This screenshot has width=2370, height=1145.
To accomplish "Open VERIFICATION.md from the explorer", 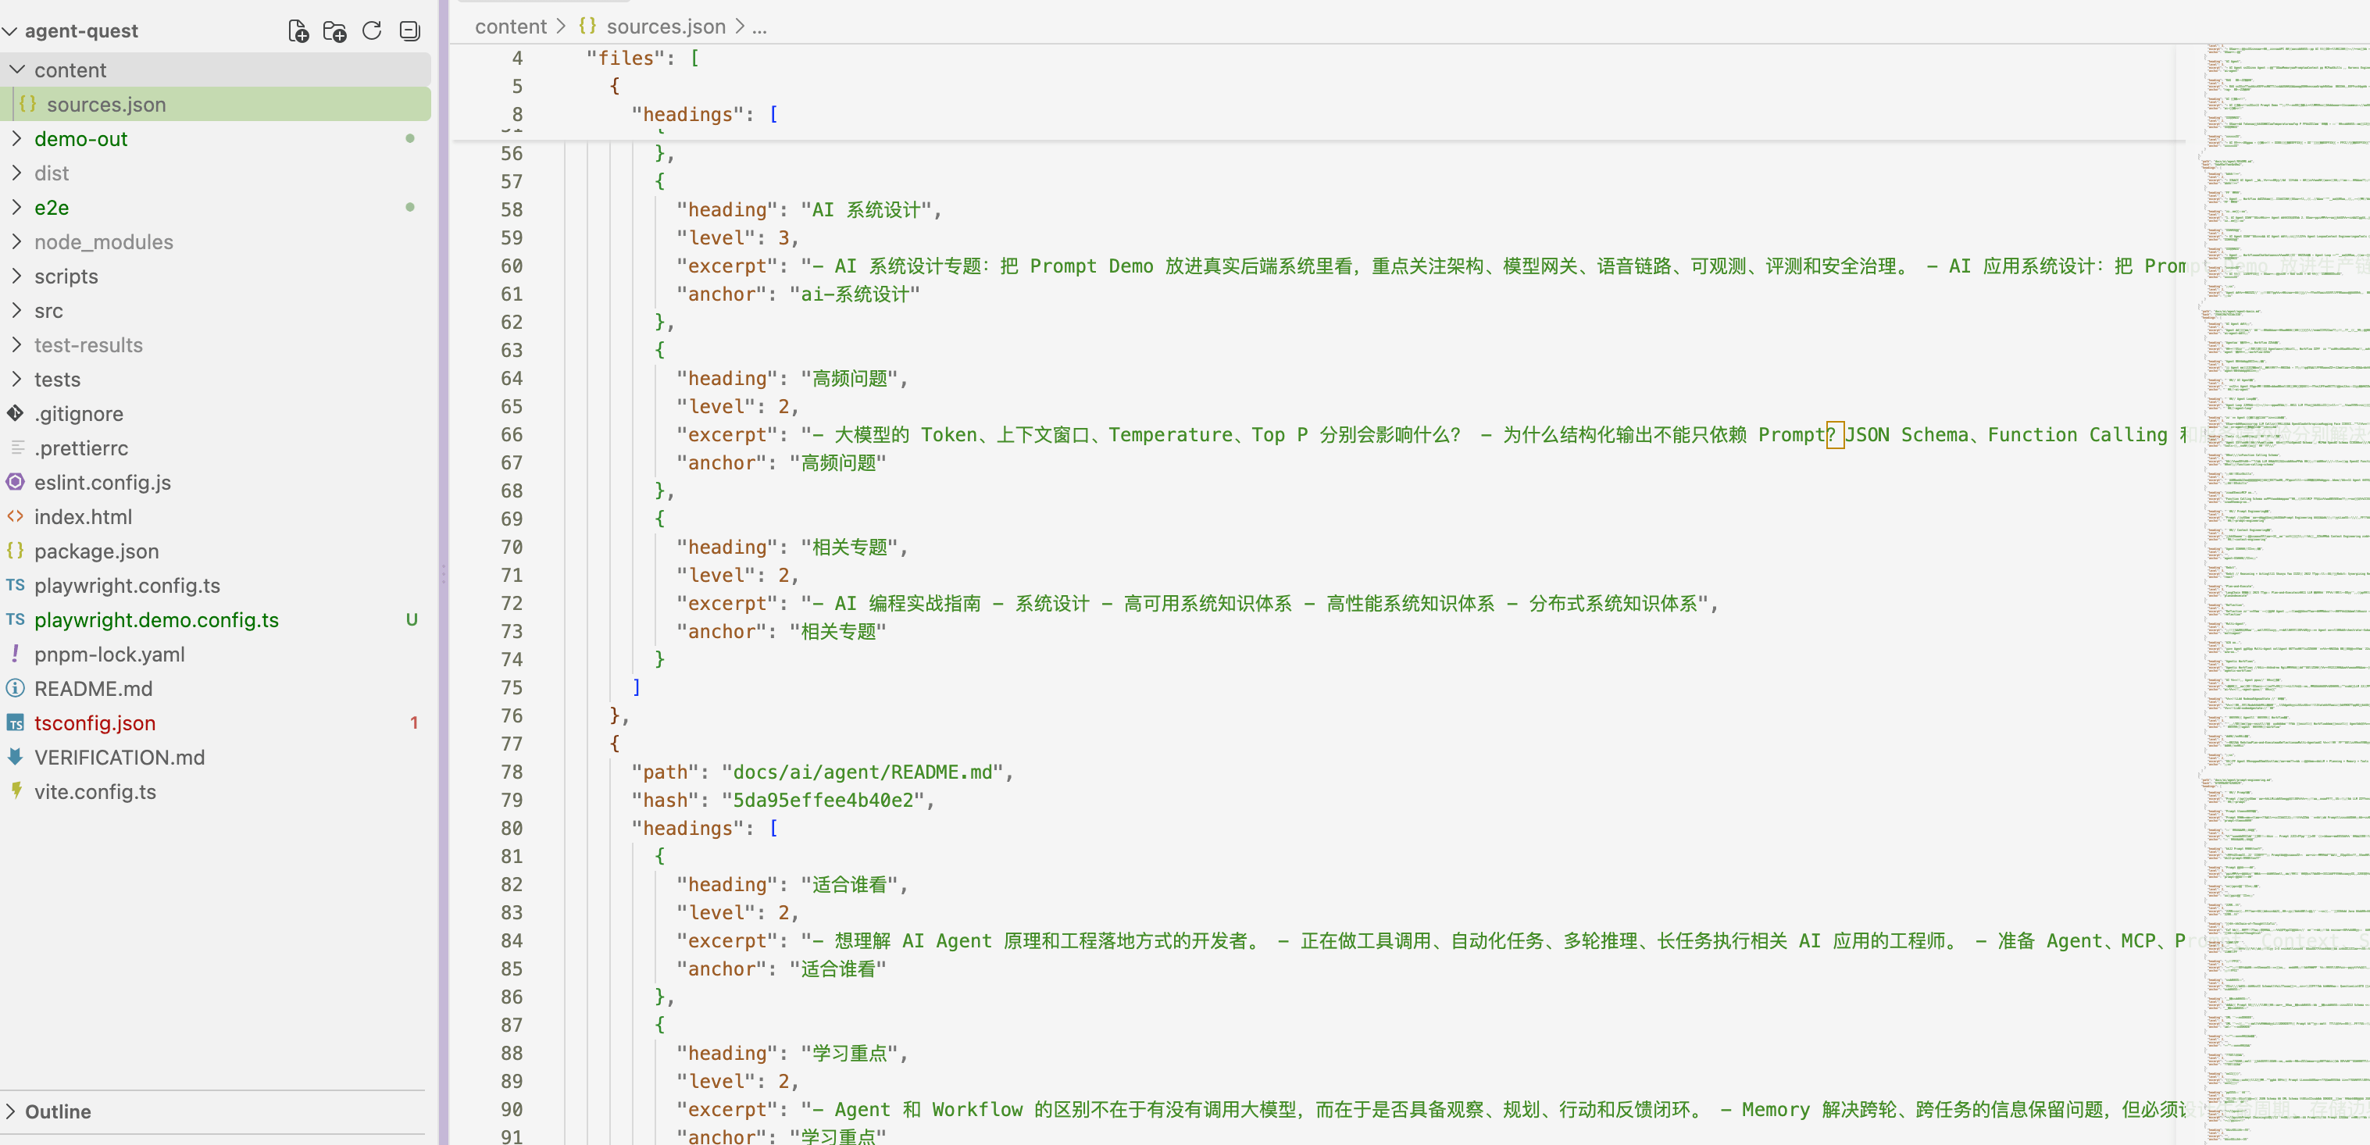I will pyautogui.click(x=216, y=757).
